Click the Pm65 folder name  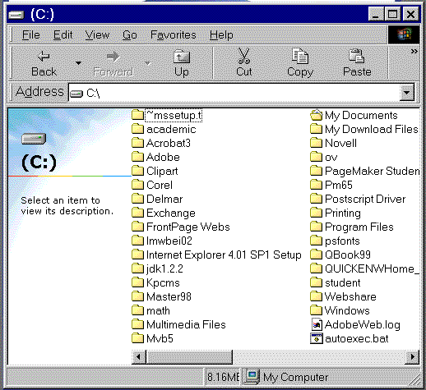coord(339,185)
